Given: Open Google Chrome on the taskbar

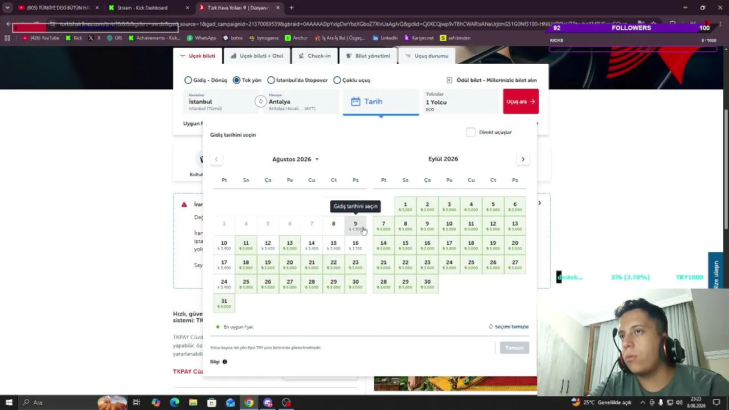Looking at the screenshot, I should pyautogui.click(x=249, y=403).
